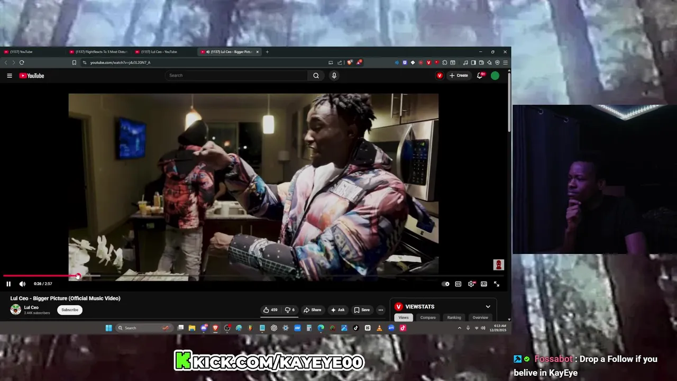Open the Brave Rewards triangle icon
Screen dimensions: 677x381
tap(359, 62)
